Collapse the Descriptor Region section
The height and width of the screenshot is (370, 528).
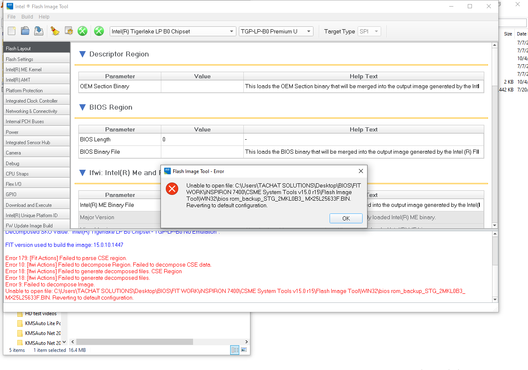pos(82,54)
